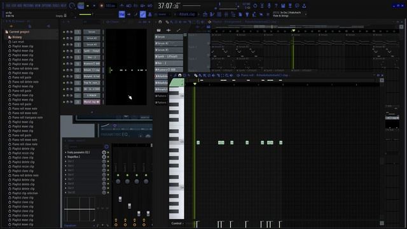Screen dimensions: 407x229
Task: Toggle Fruity parametric EQ 2 slot enable
Action: tap(108, 153)
